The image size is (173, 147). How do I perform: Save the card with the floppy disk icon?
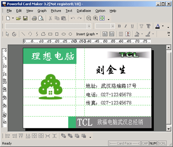pyautogui.click(x=25, y=18)
